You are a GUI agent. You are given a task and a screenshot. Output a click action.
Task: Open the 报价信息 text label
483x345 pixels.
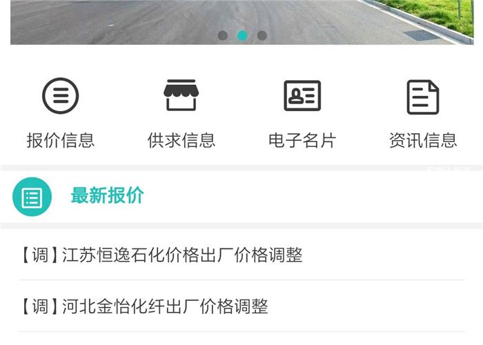click(61, 141)
